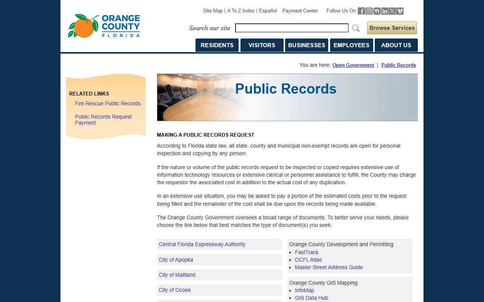The width and height of the screenshot is (484, 302).
Task: Follow the Public Records breadcrumb link
Action: click(399, 65)
